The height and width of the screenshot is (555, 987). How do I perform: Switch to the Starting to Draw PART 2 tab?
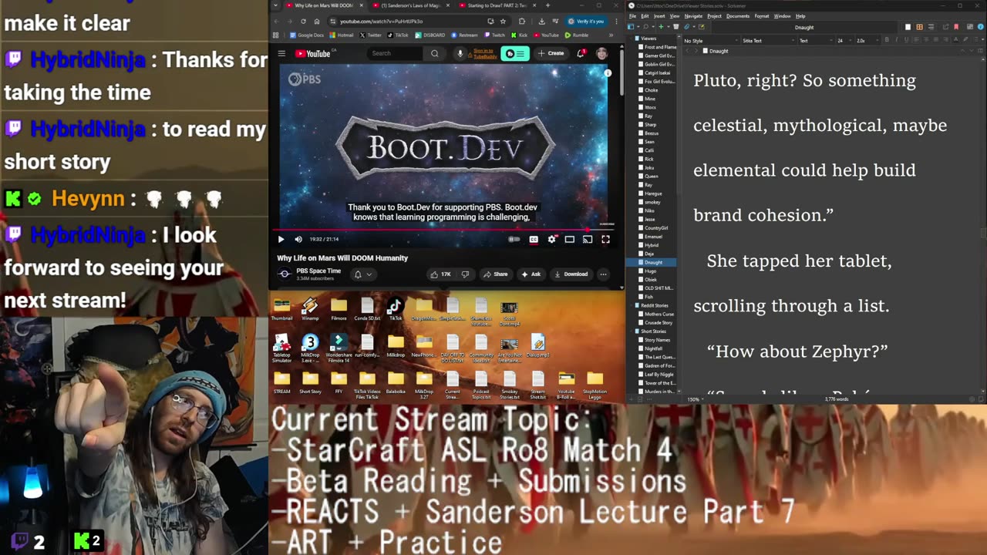pyautogui.click(x=498, y=5)
